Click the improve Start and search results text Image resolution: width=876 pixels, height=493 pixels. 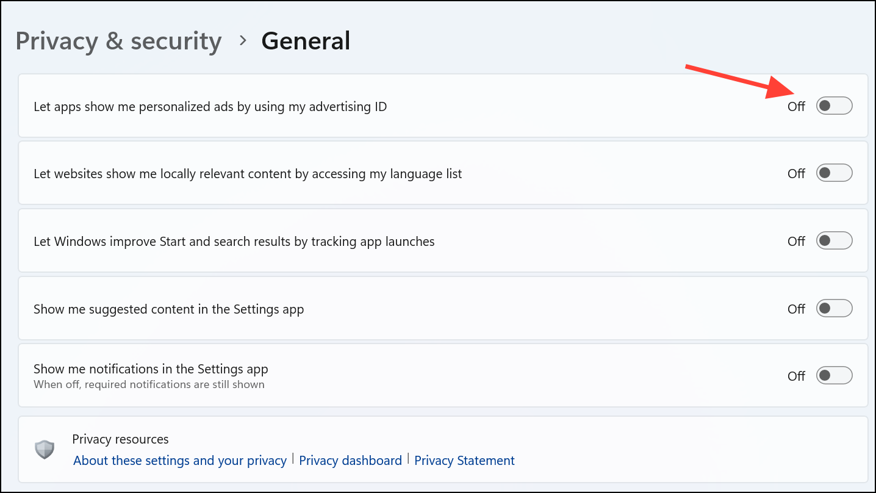(x=234, y=242)
